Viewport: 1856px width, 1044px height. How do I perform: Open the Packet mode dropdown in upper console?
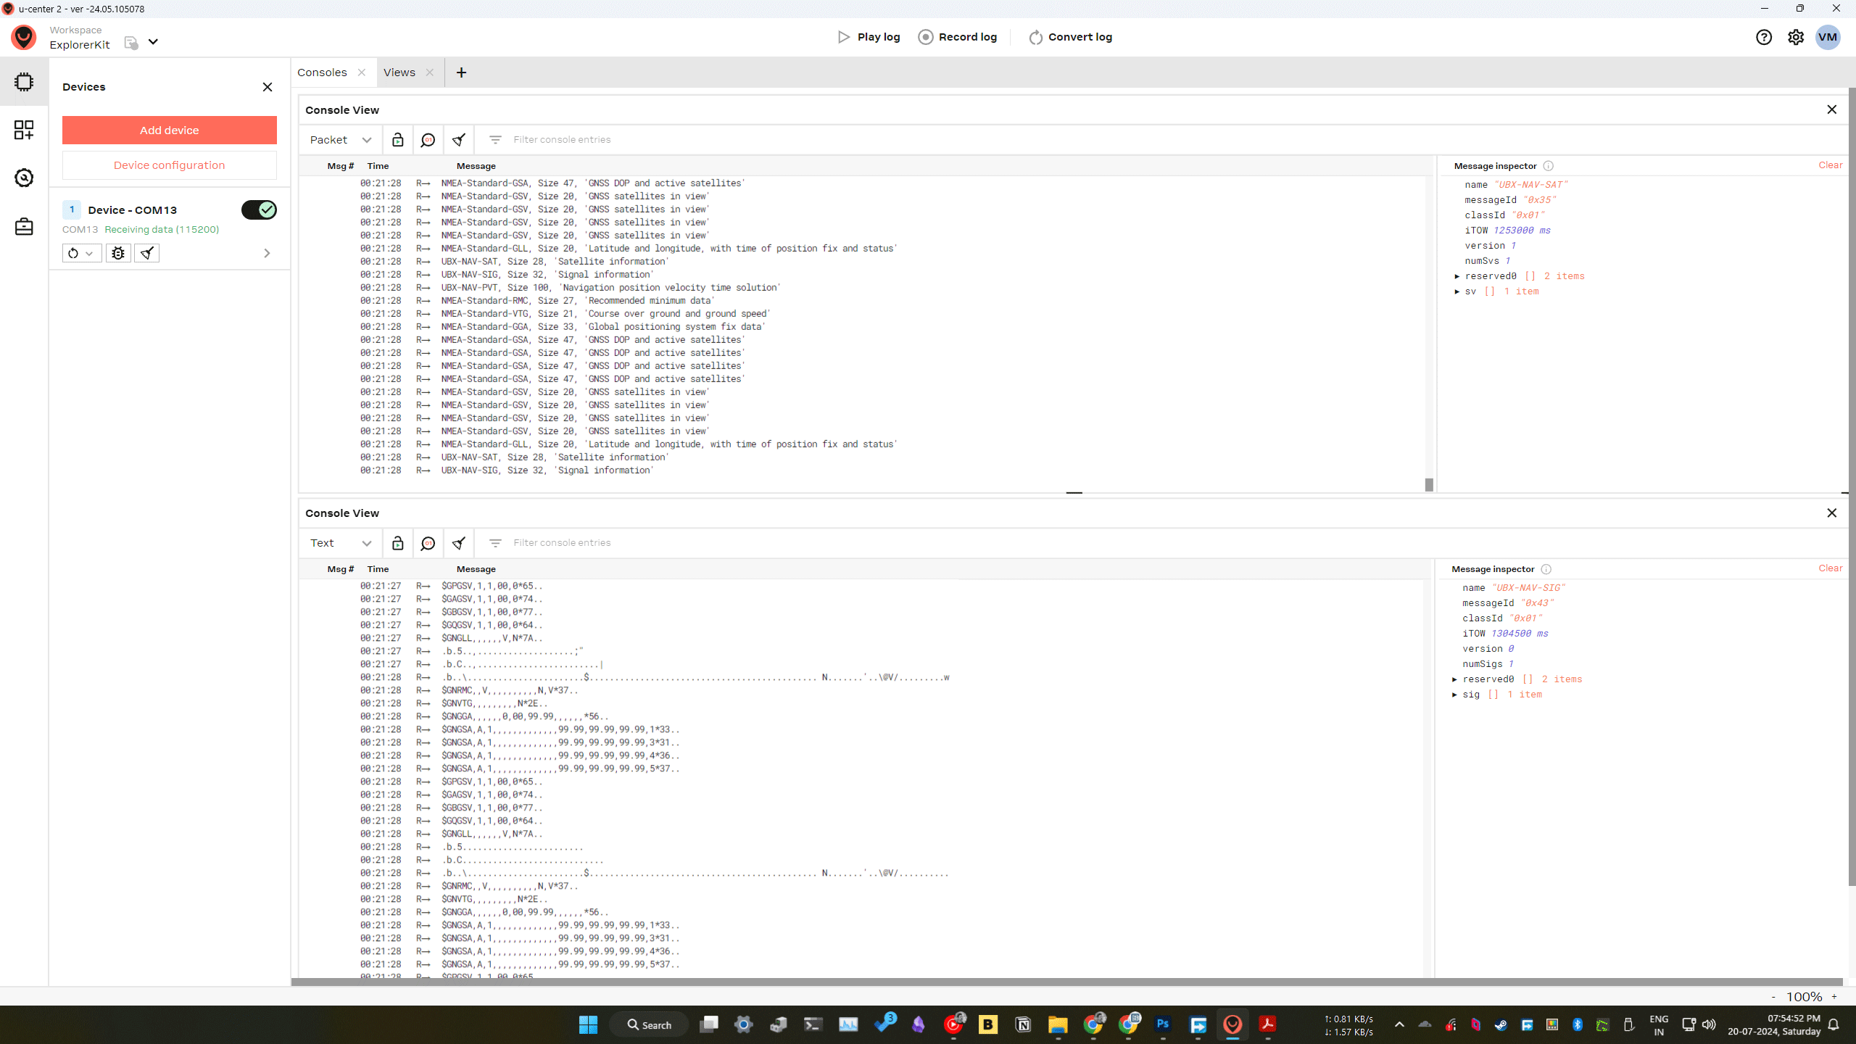tap(341, 140)
